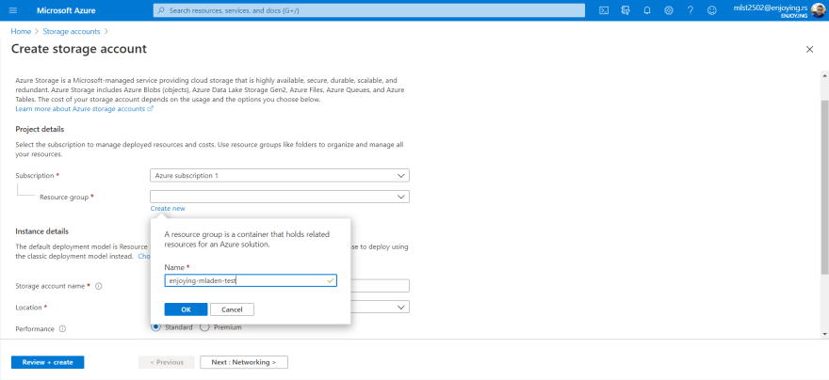Click the scrollbar up arrow
Image resolution: width=829 pixels, height=380 pixels.
click(x=824, y=76)
